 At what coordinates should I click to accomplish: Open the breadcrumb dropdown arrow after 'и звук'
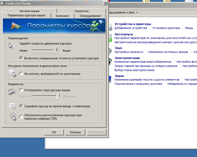tap(137, 13)
